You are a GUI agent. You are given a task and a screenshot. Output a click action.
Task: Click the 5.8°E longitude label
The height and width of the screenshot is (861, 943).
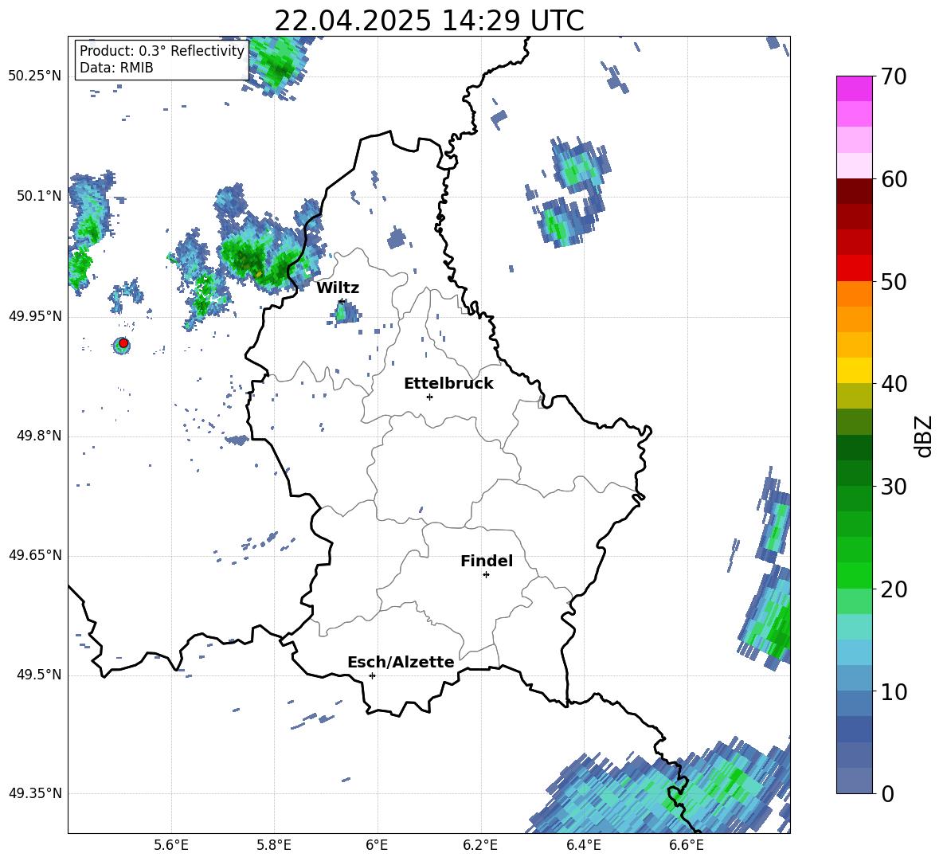coord(274,846)
